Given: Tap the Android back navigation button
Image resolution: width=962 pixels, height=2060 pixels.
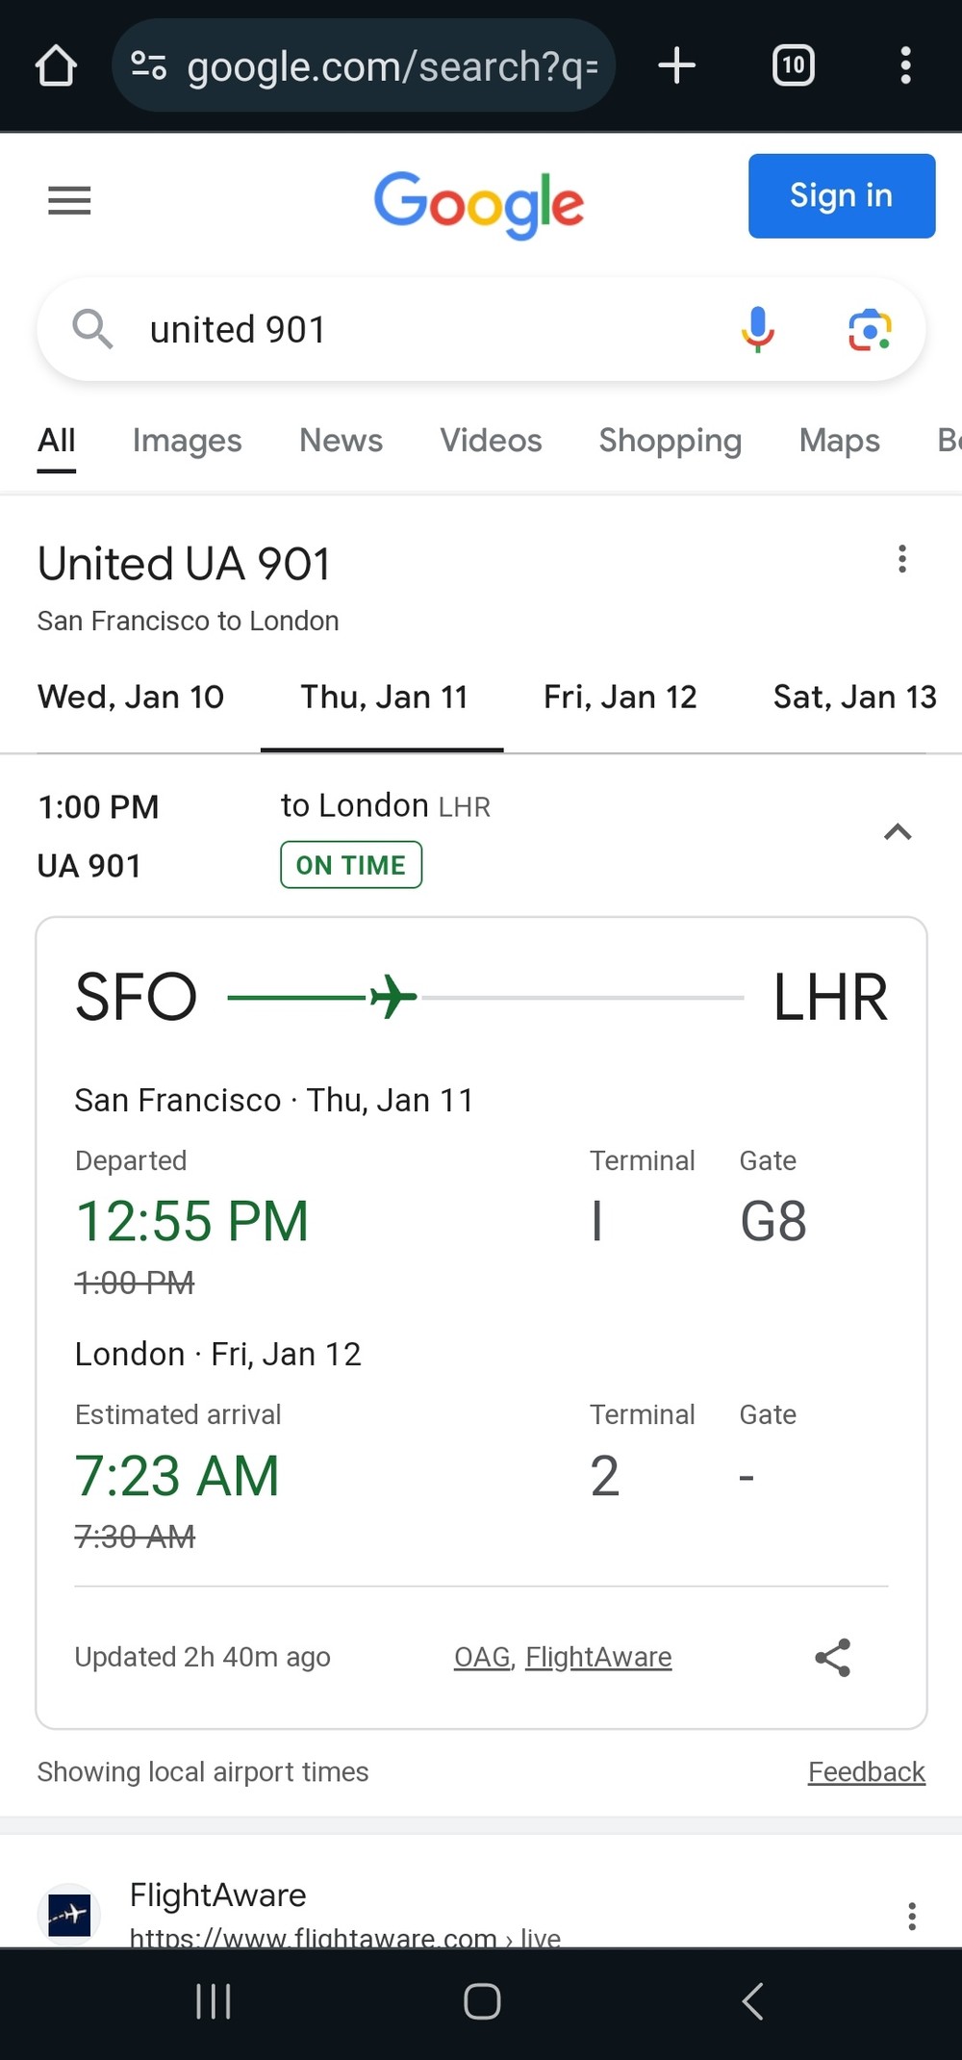Looking at the screenshot, I should pyautogui.click(x=752, y=2001).
